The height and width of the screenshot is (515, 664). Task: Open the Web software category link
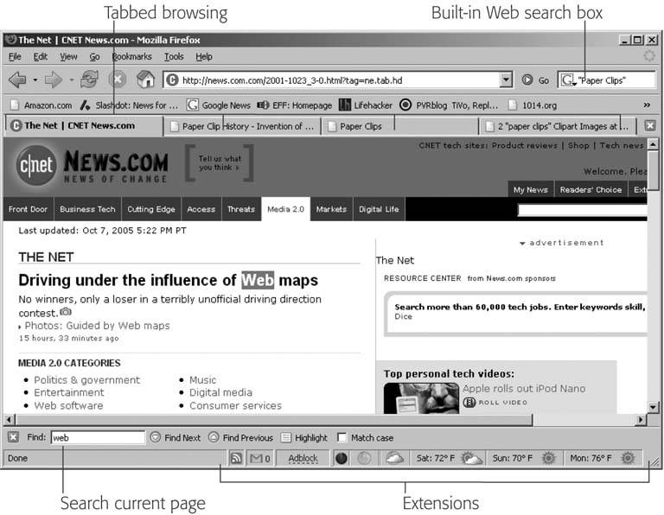point(68,405)
